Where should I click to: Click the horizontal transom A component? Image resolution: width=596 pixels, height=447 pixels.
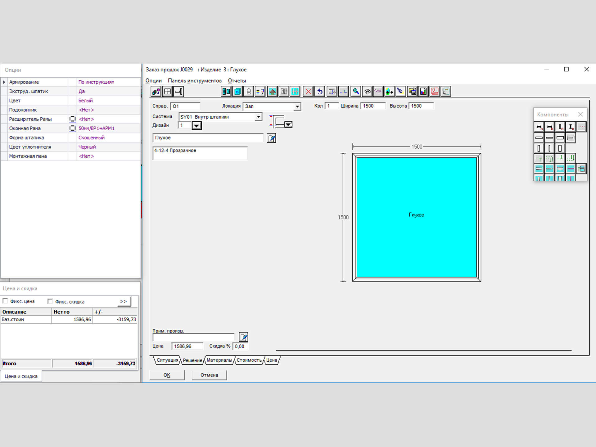tap(539, 127)
